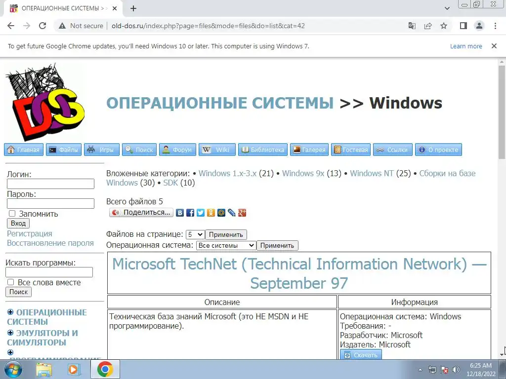506x379 pixels.
Task: Share page on VKontakte
Action: click(x=180, y=213)
